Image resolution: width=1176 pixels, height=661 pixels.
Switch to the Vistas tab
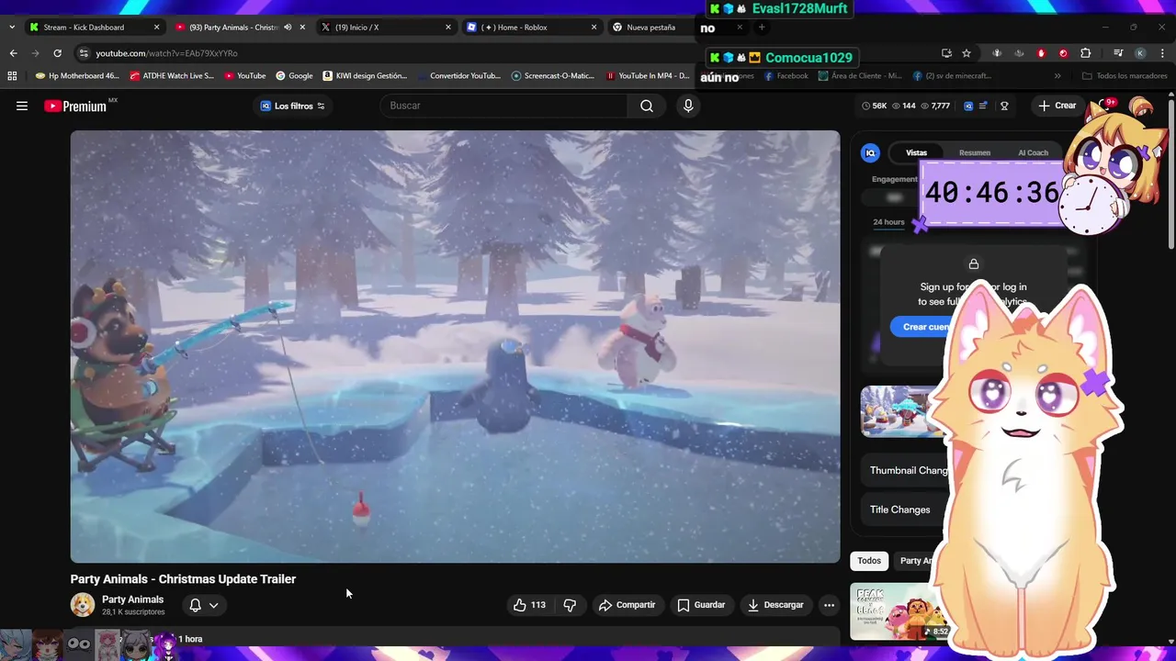pyautogui.click(x=916, y=153)
